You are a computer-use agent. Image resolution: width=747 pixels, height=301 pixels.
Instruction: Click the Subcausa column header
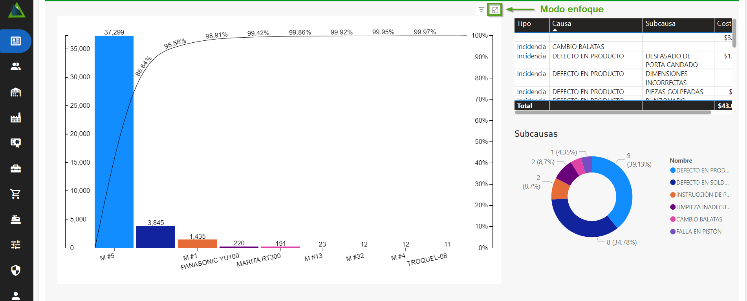(x=660, y=24)
